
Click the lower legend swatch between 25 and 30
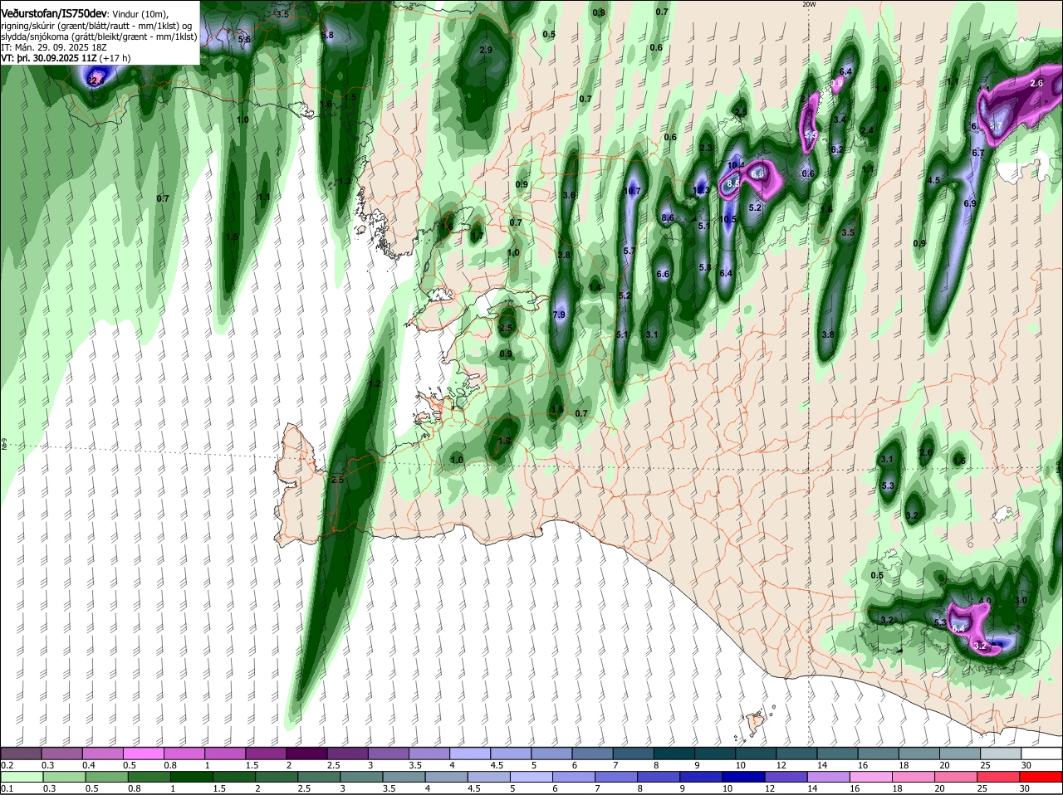(x=1000, y=777)
